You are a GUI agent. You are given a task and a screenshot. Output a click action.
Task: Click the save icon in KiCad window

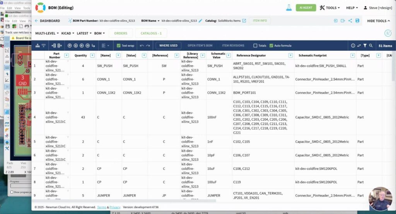[x=8, y=26]
